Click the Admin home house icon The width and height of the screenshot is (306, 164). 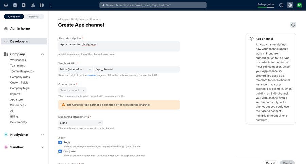coord(6,28)
